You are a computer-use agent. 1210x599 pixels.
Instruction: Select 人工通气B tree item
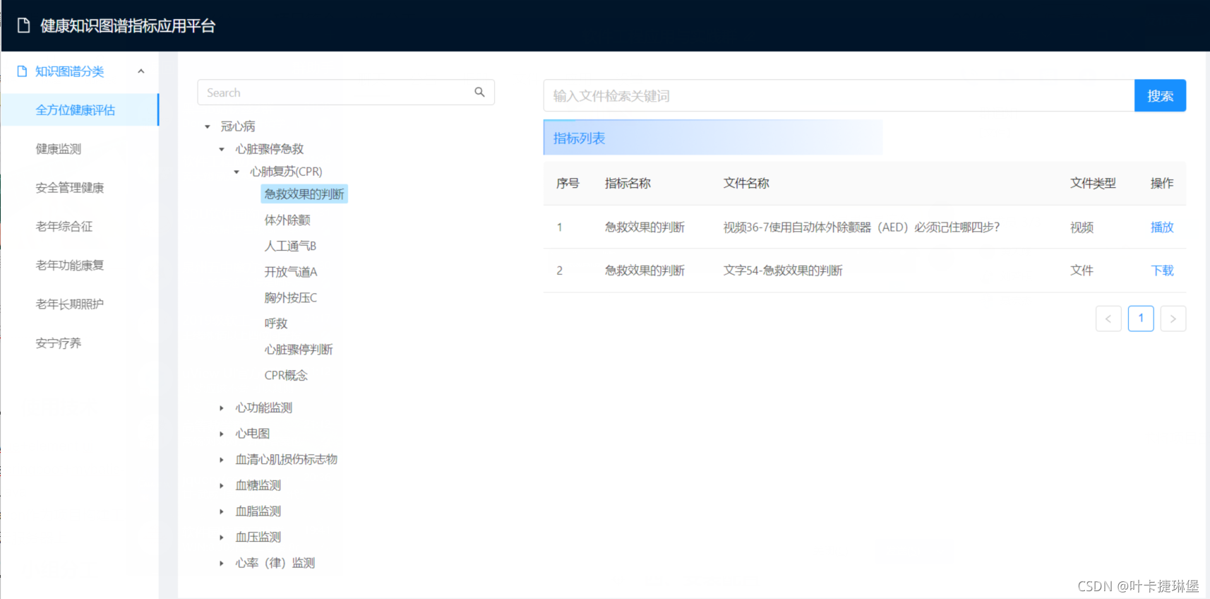290,246
